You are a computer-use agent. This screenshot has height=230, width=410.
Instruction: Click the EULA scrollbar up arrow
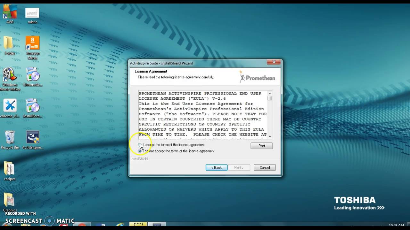(x=270, y=93)
